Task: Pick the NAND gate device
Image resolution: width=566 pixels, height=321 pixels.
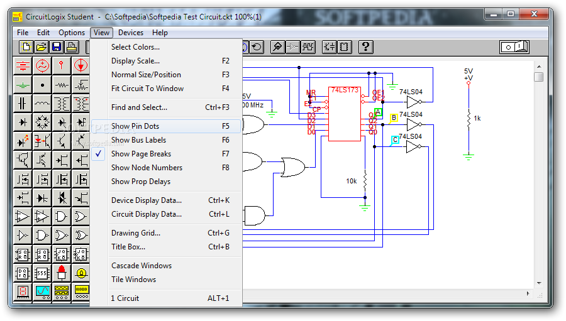Action: click(x=42, y=236)
